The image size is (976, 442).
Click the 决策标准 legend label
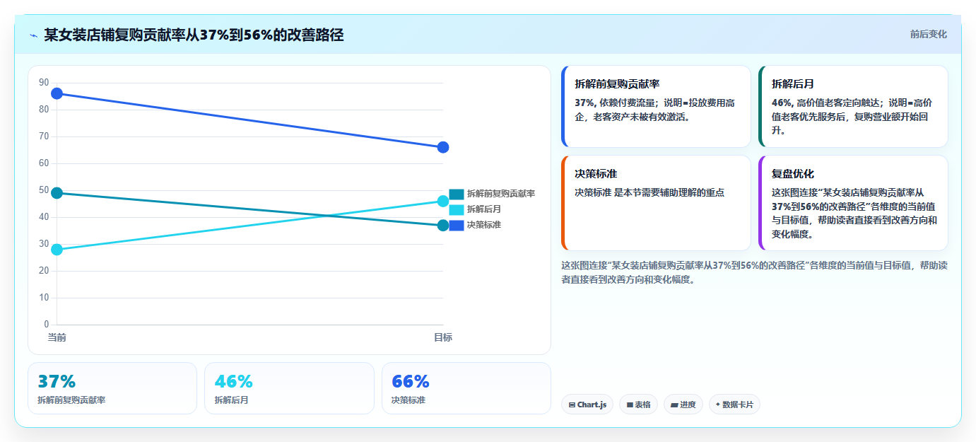[x=484, y=225]
